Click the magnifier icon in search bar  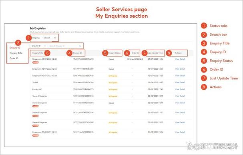80,46
